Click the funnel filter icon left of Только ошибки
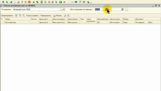161x91 pixels. pyautogui.click(x=24, y=16)
